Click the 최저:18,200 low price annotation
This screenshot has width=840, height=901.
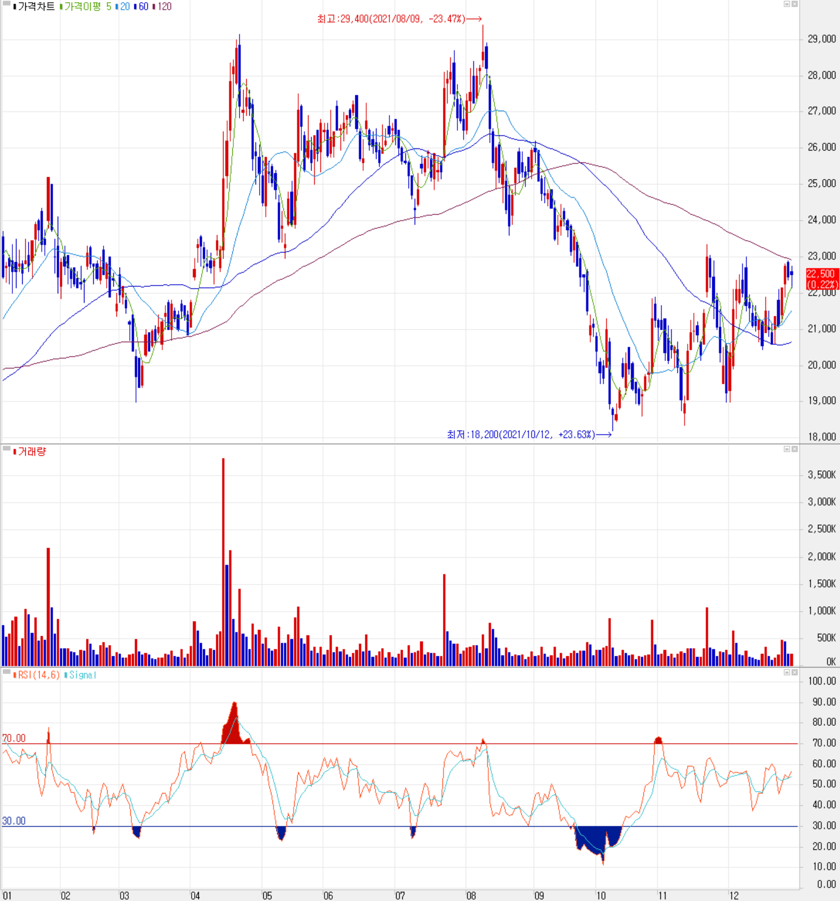[529, 435]
